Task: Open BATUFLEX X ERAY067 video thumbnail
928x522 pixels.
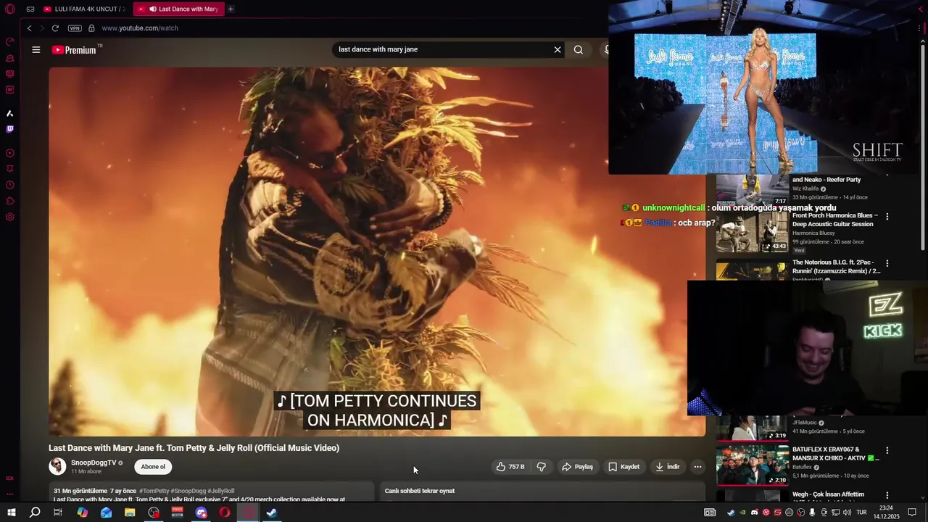Action: [x=753, y=465]
